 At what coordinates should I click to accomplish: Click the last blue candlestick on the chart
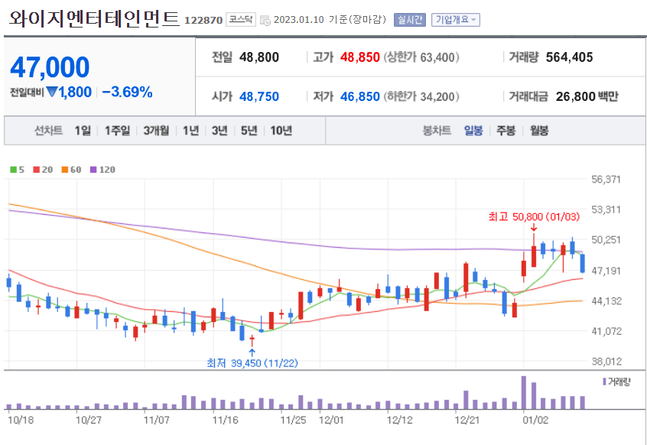point(583,263)
